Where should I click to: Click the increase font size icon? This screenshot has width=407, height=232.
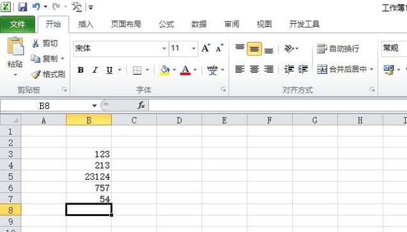(205, 48)
